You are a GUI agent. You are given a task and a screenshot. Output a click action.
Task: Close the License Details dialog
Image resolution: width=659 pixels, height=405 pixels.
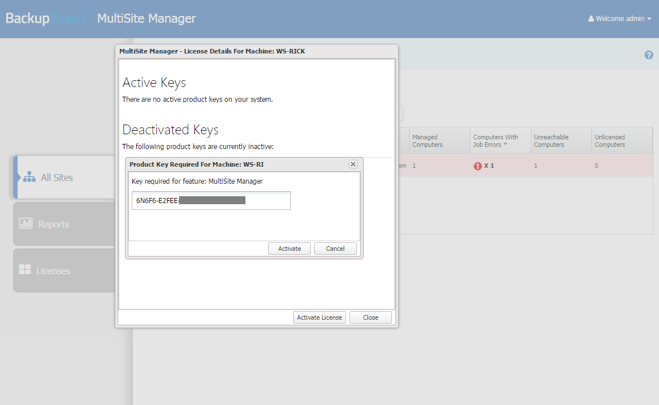point(370,317)
